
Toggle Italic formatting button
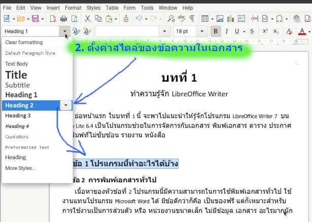(226, 31)
